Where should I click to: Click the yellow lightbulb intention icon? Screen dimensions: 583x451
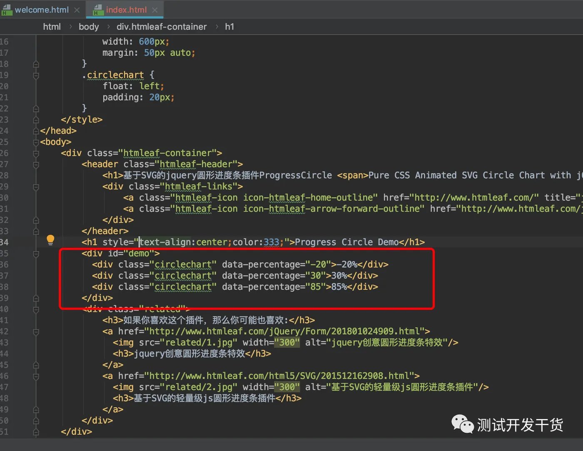click(x=50, y=239)
